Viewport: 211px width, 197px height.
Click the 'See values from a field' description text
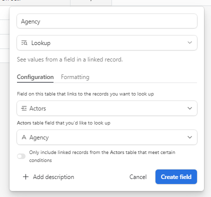(x=70, y=59)
